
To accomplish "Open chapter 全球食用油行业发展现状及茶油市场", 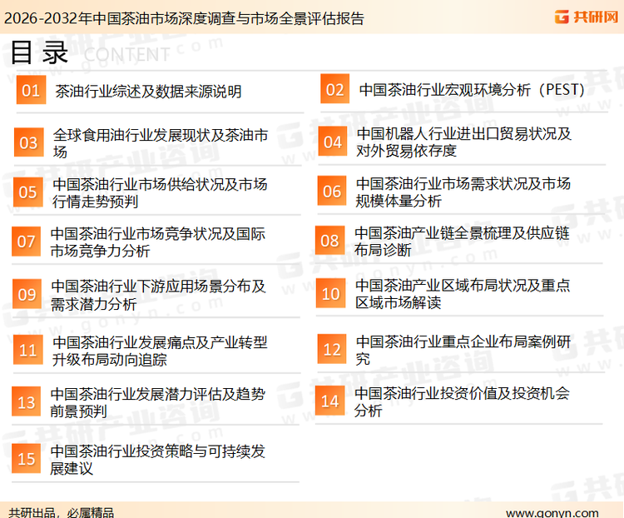I will 161,143.
